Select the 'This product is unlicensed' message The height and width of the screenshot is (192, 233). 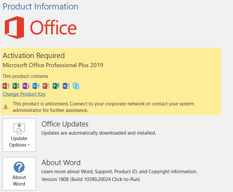tap(103, 107)
